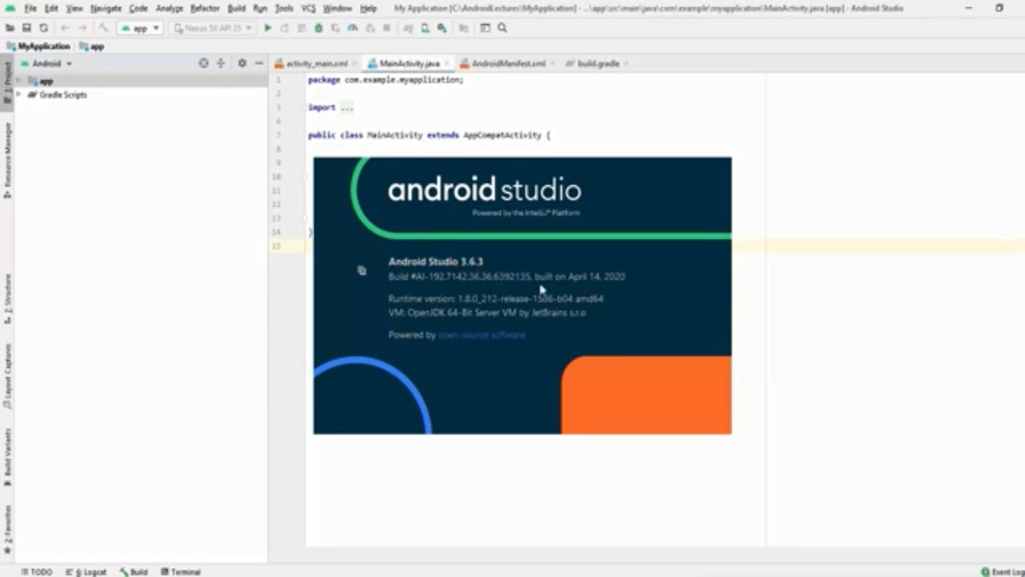
Task: Open the run configuration app dropdown
Action: coord(140,28)
